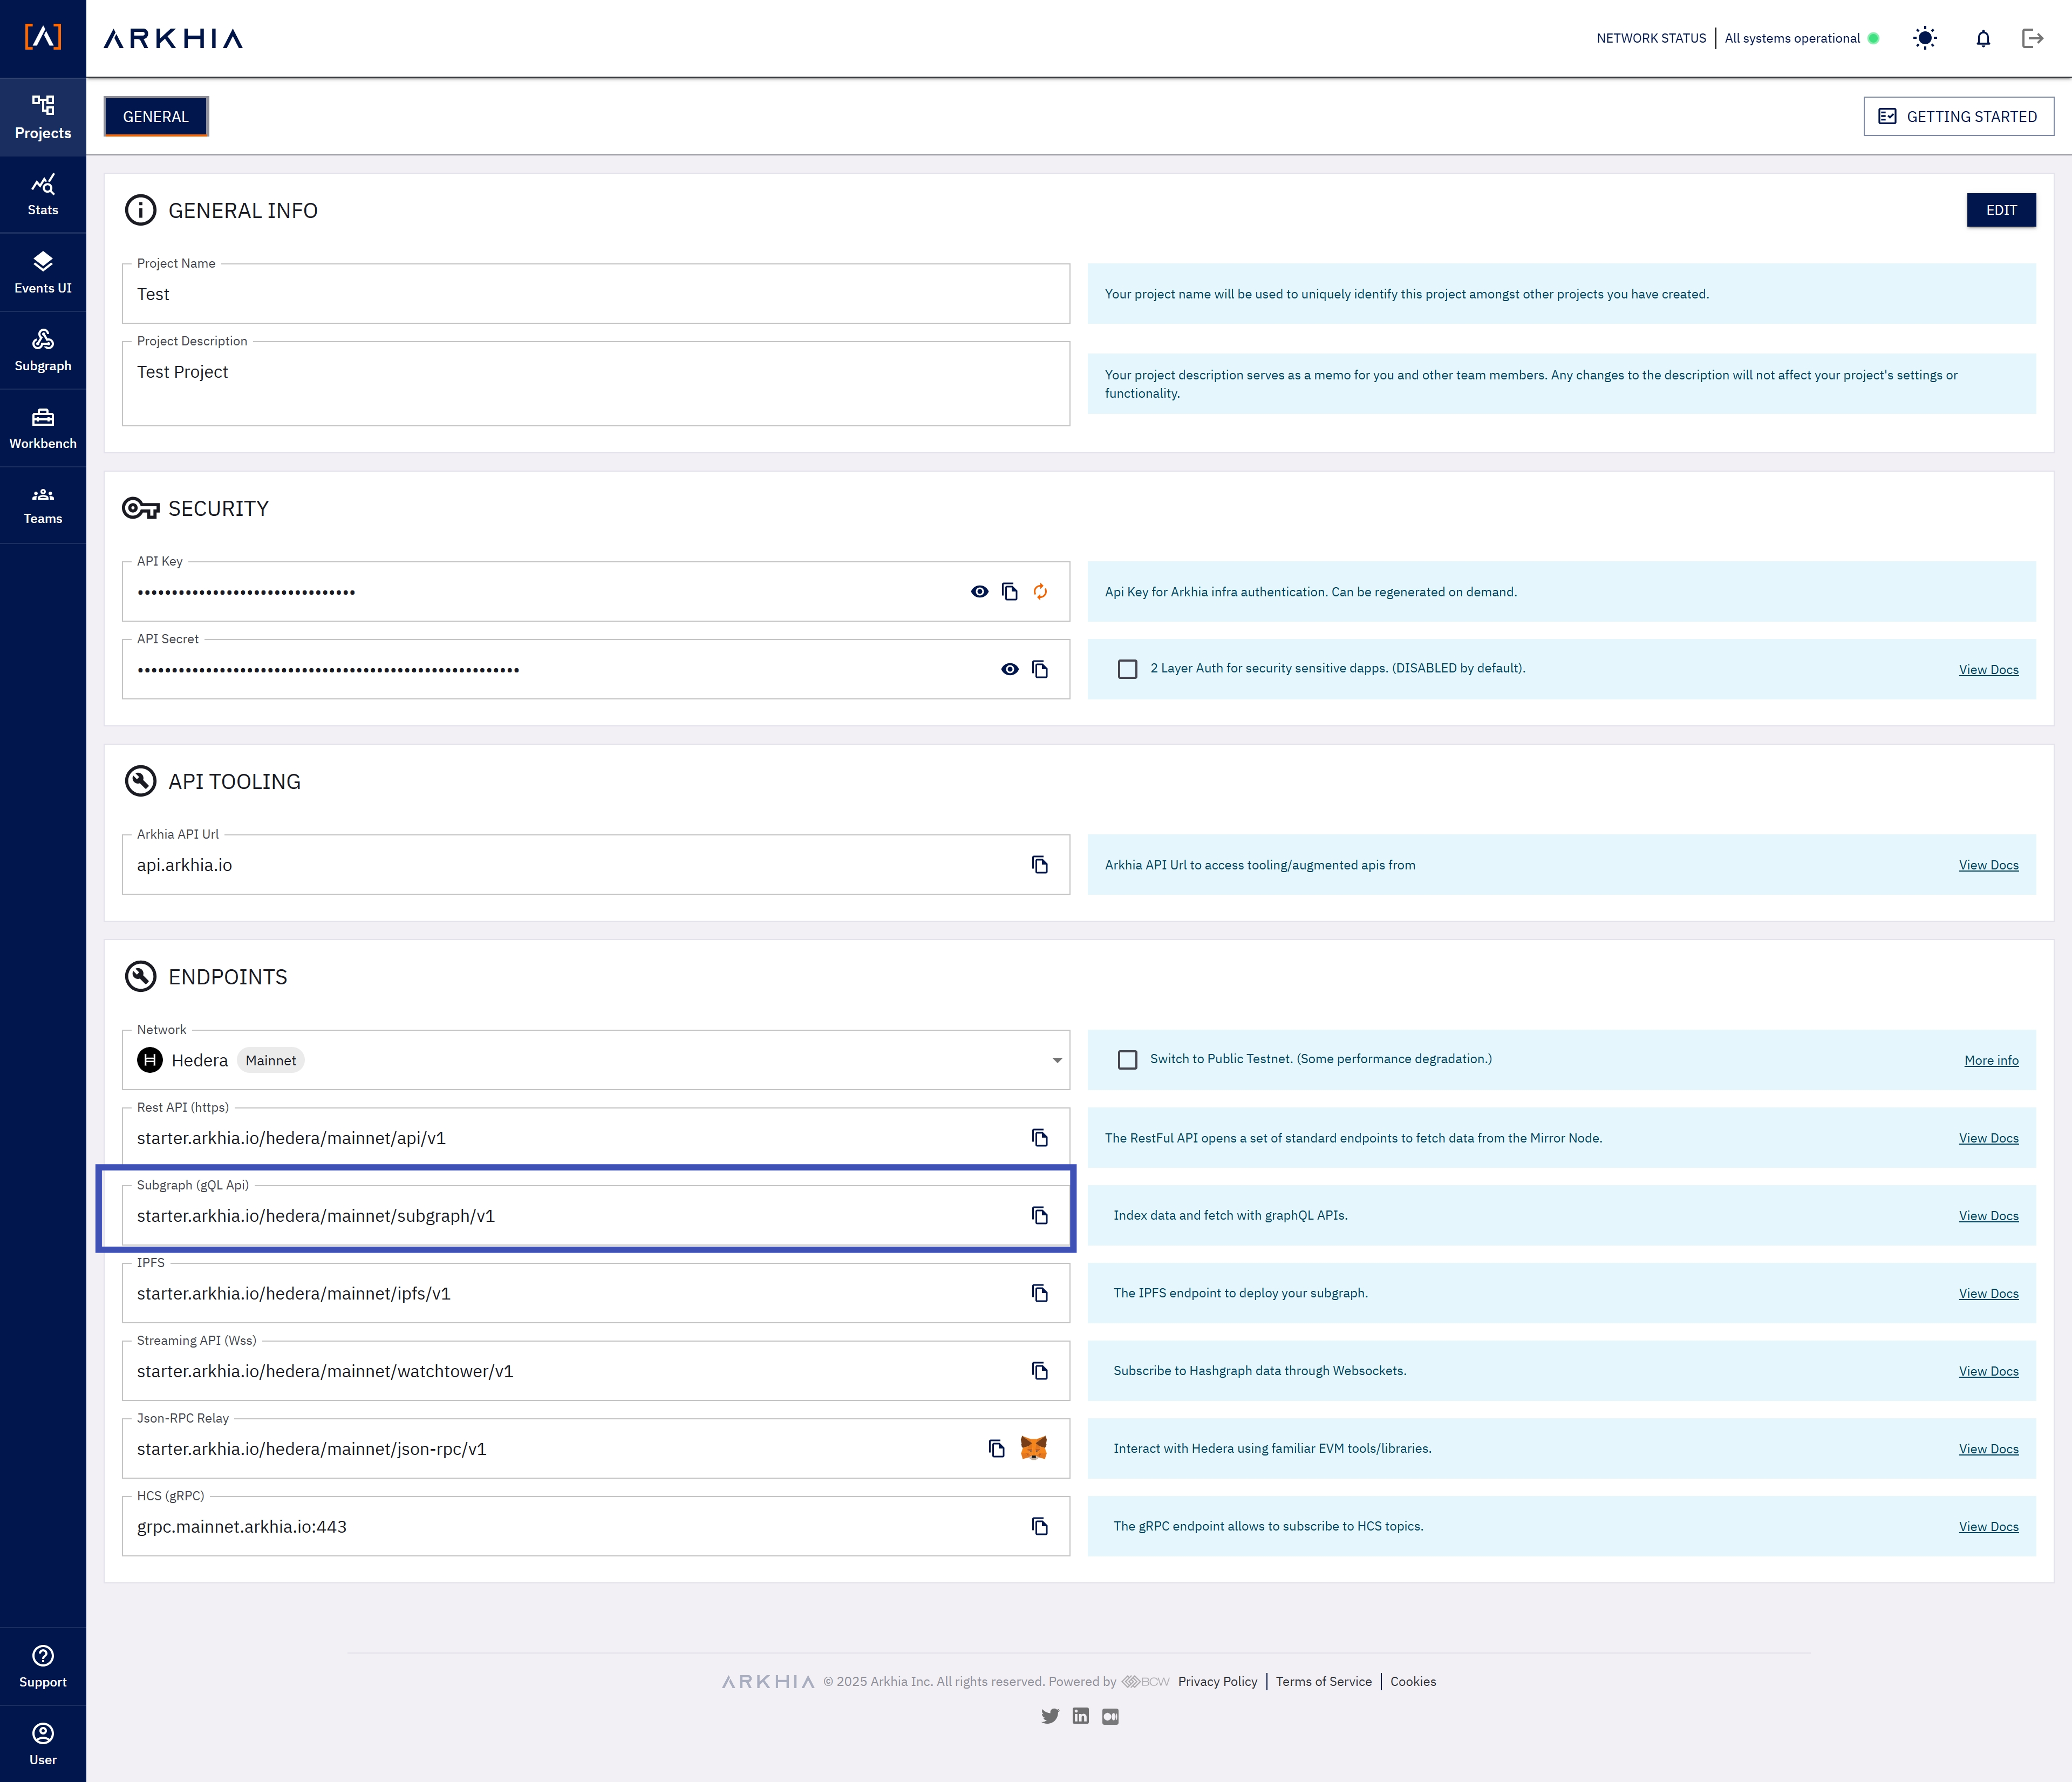Open View Docs for graphQL APIs
This screenshot has height=1782, width=2072.
(1988, 1216)
